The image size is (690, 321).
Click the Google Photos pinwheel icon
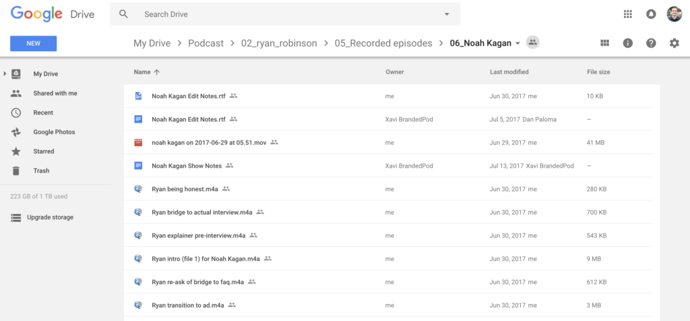point(16,132)
